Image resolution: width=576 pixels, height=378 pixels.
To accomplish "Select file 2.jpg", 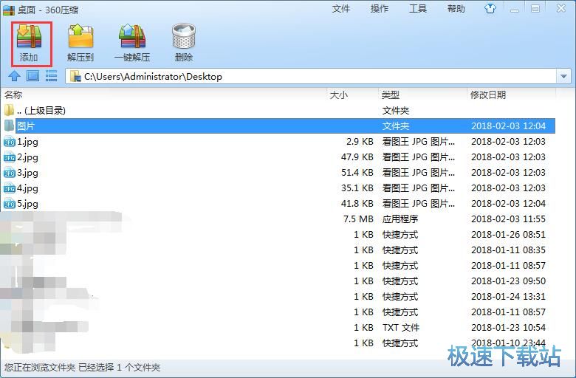I will pyautogui.click(x=27, y=157).
